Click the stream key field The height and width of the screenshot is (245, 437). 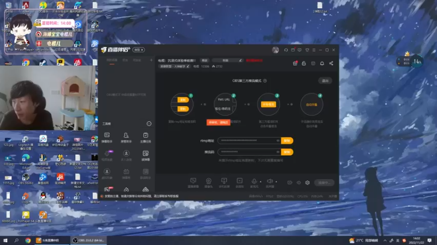pyautogui.click(x=249, y=152)
